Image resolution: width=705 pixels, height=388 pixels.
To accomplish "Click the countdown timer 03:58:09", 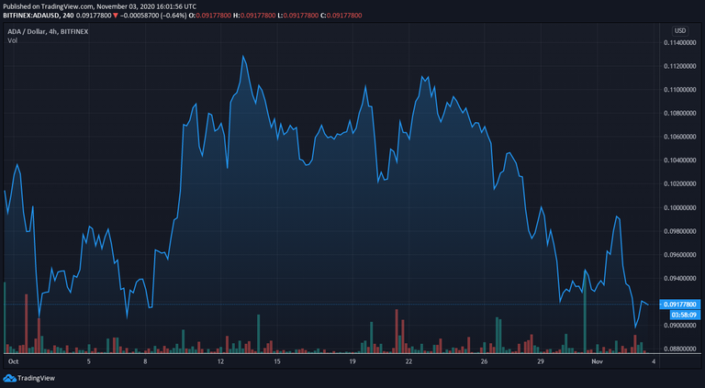I will pos(686,315).
